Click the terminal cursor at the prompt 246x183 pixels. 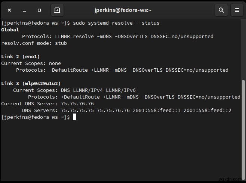pyautogui.click(x=74, y=117)
